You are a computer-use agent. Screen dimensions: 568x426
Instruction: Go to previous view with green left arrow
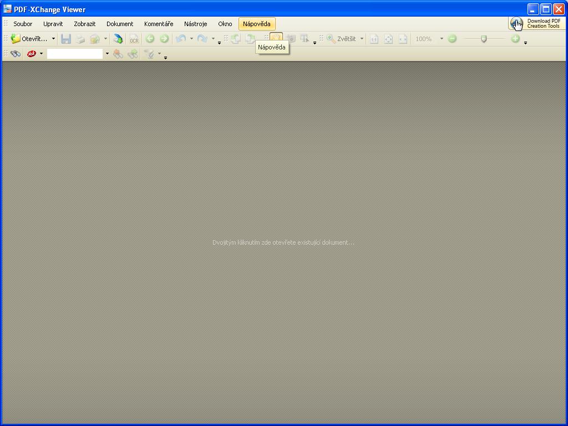click(150, 39)
